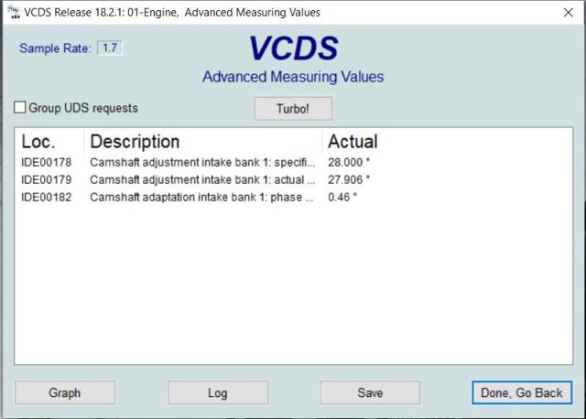Click Camshaft adjustment intake bank 1: actual description
The height and width of the screenshot is (419, 586).
click(x=202, y=179)
